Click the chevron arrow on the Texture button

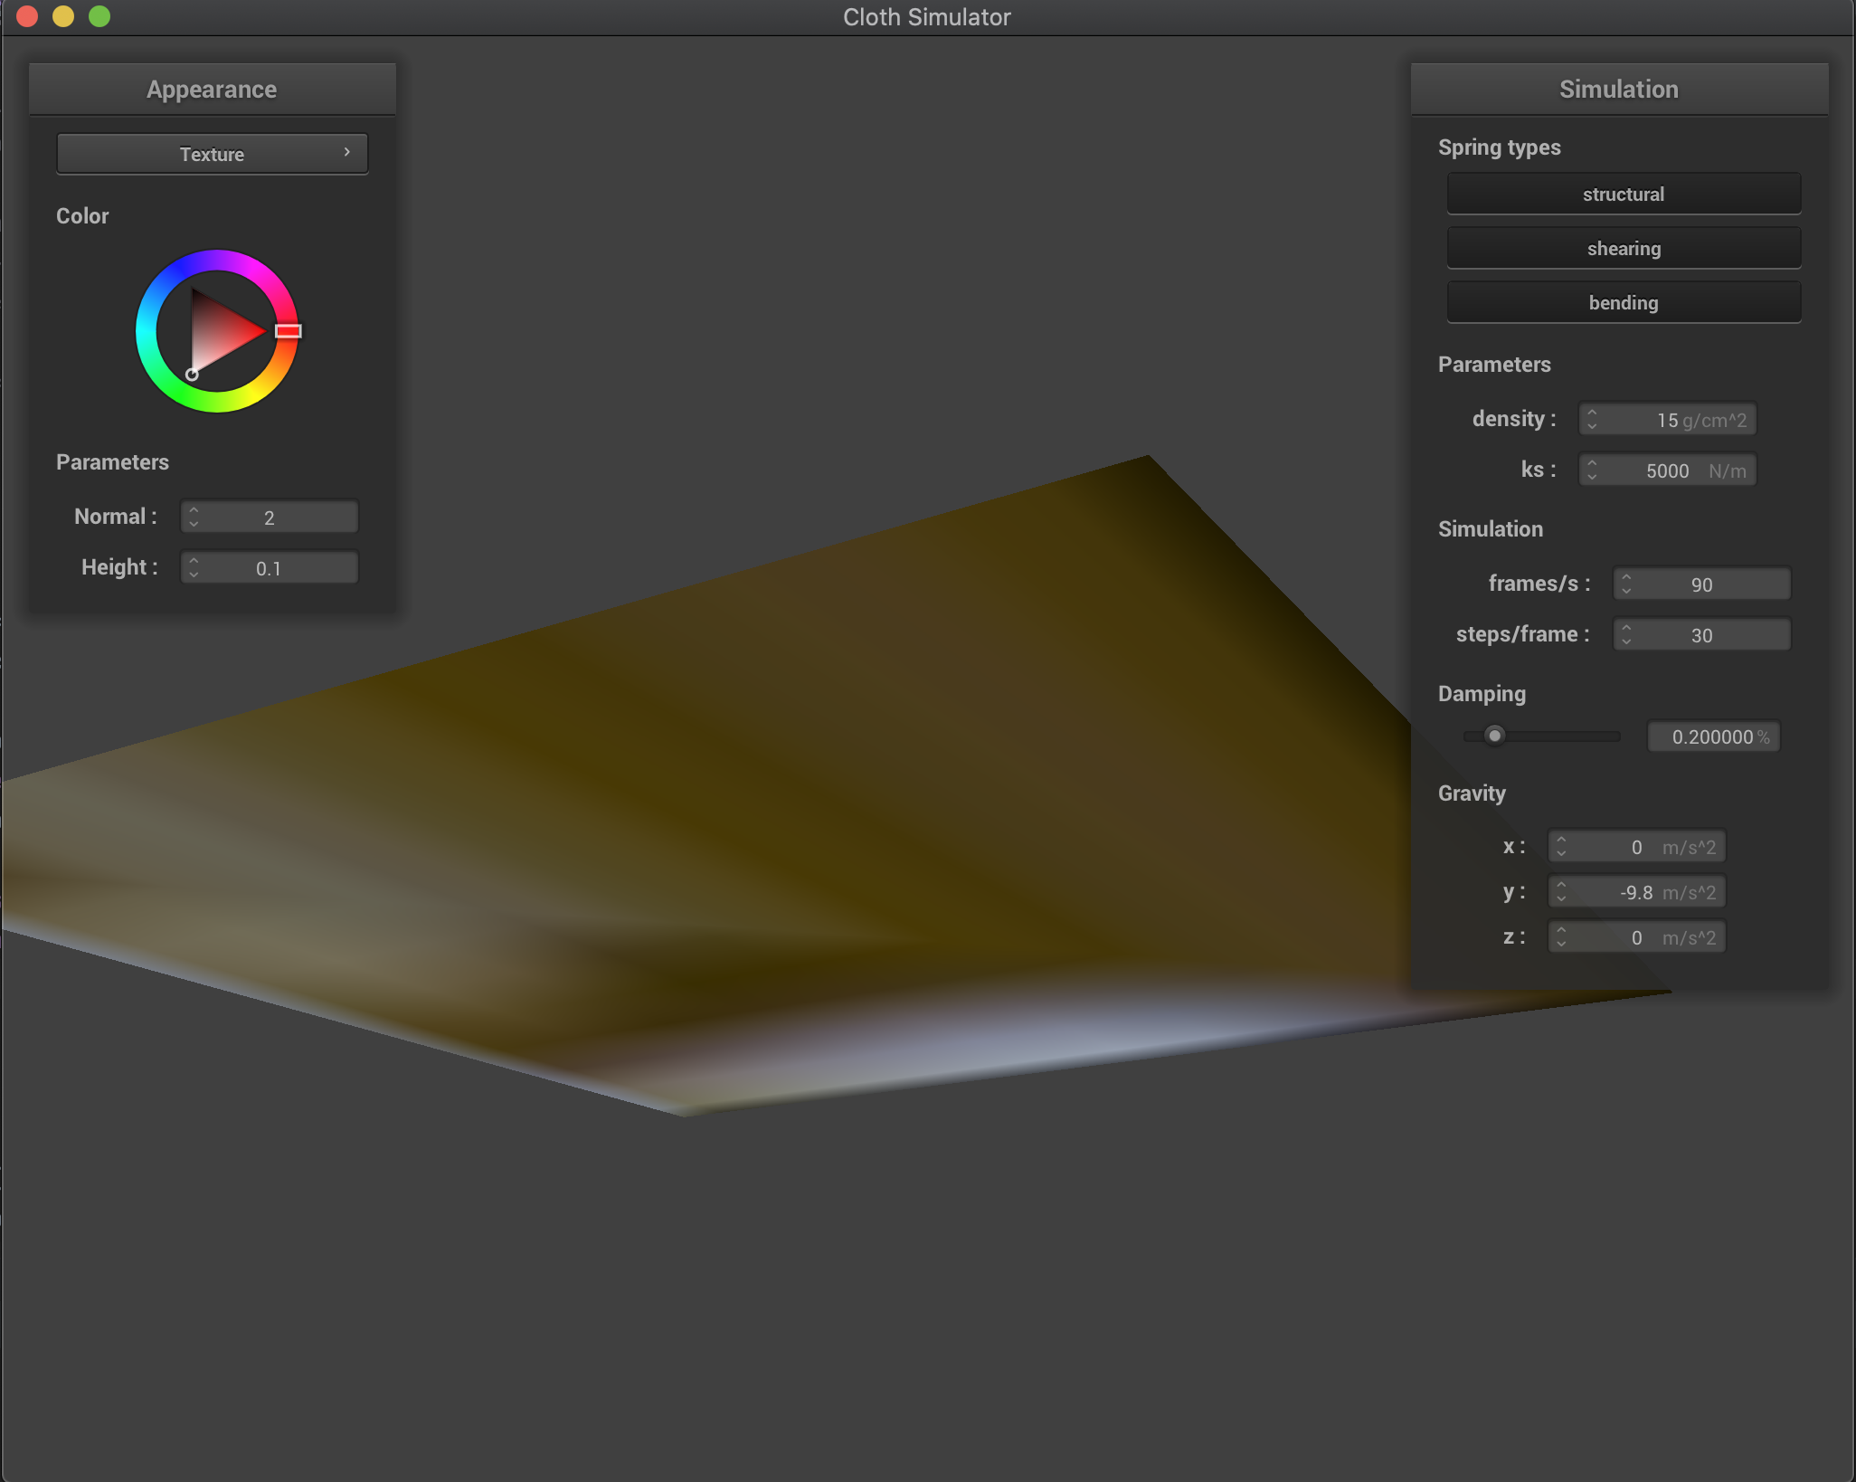(x=346, y=152)
